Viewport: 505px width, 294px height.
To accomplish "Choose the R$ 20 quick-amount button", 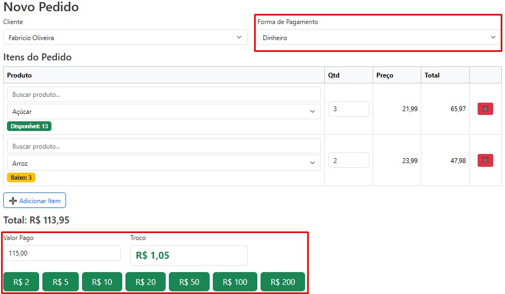I will pyautogui.click(x=145, y=282).
